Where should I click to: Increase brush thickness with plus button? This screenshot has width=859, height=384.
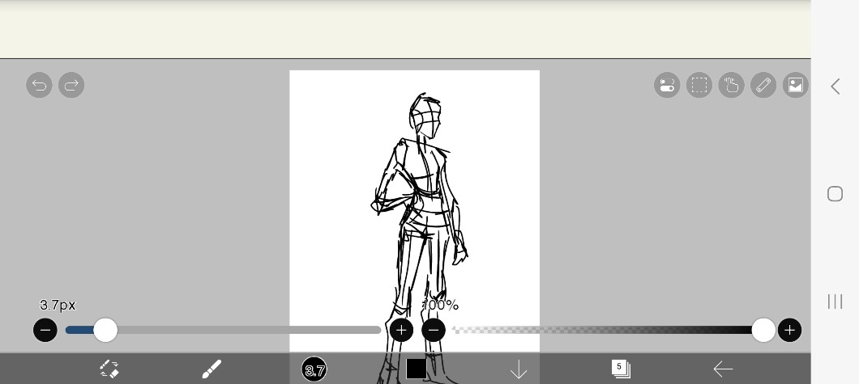[x=401, y=330]
